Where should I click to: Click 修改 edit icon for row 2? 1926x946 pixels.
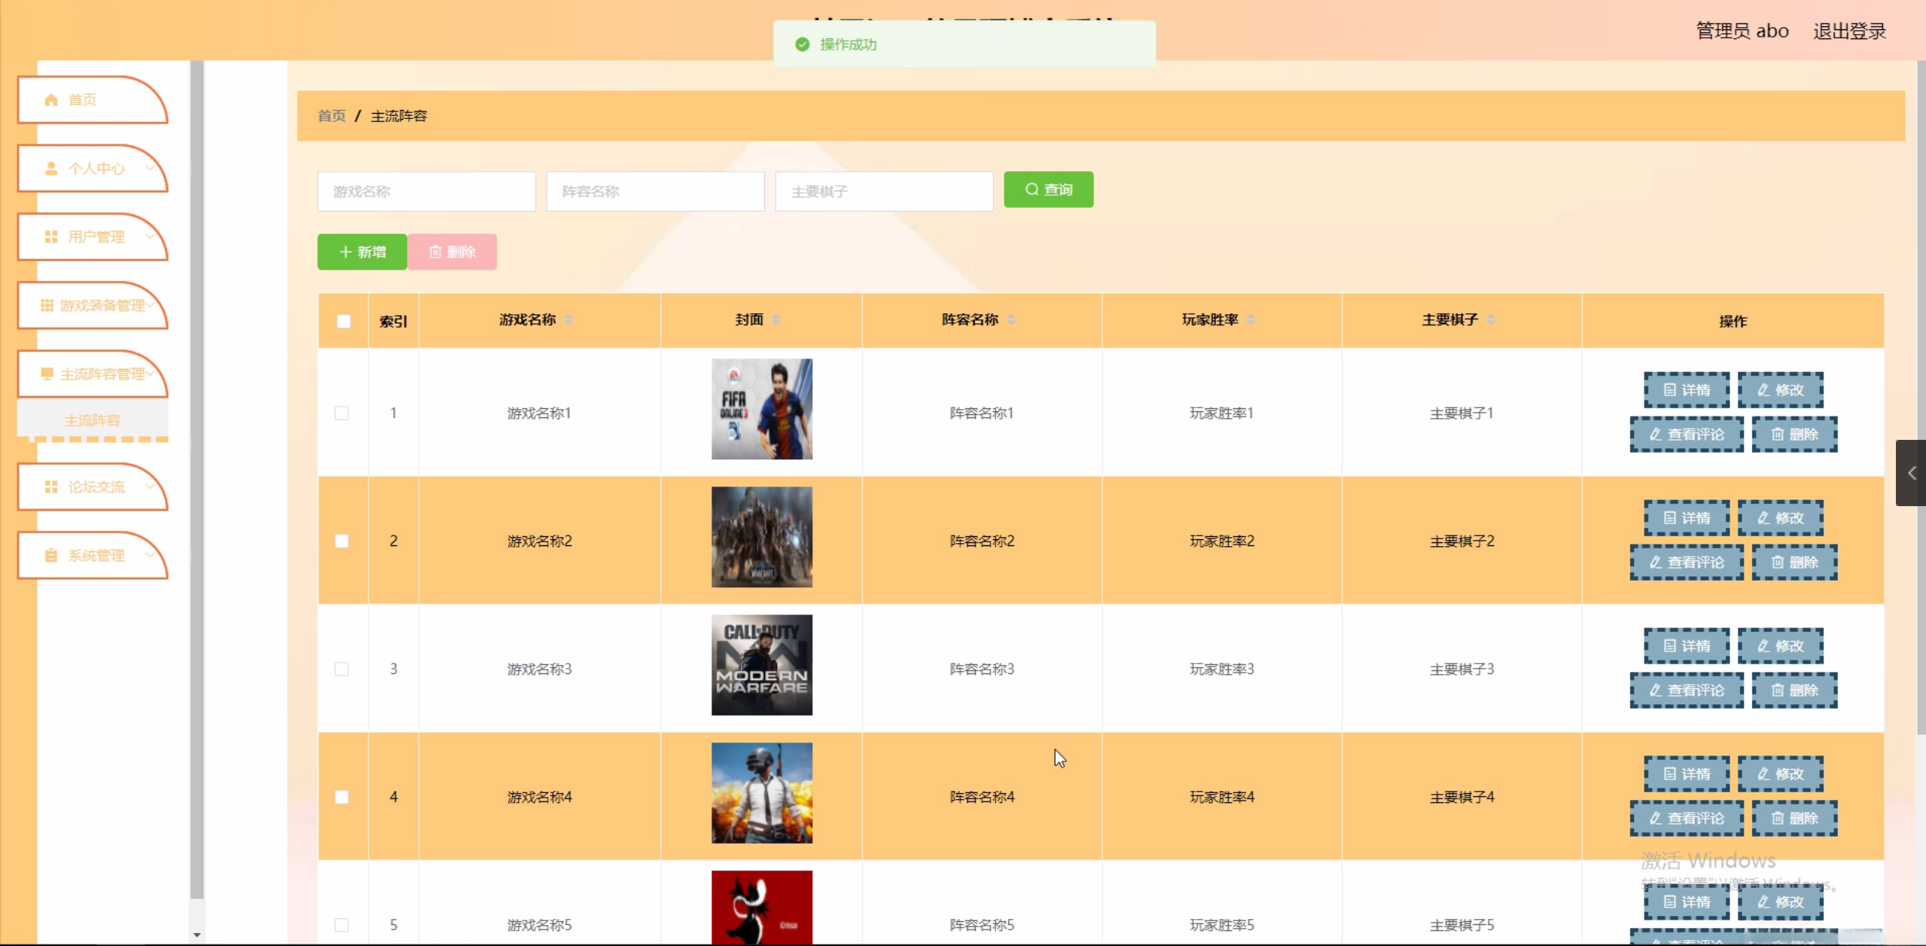click(1763, 517)
